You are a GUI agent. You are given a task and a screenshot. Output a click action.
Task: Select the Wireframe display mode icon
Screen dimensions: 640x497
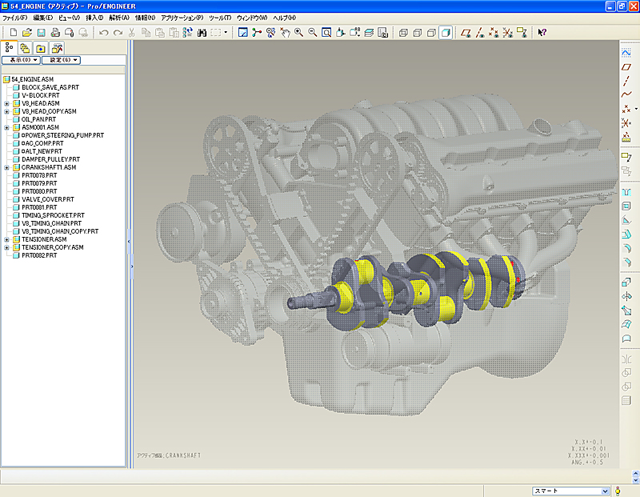403,33
